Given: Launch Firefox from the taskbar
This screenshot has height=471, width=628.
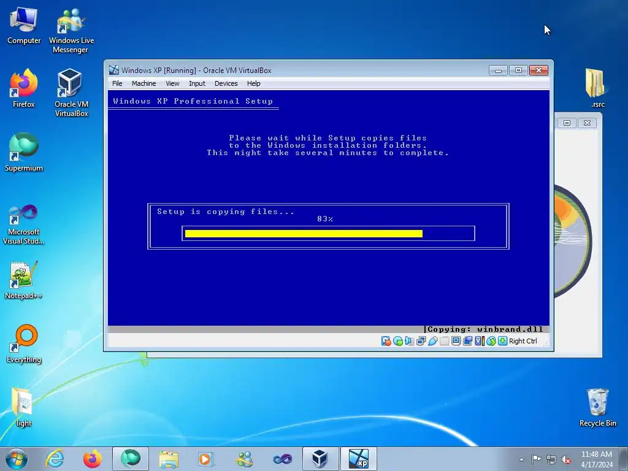Looking at the screenshot, I should (x=93, y=459).
